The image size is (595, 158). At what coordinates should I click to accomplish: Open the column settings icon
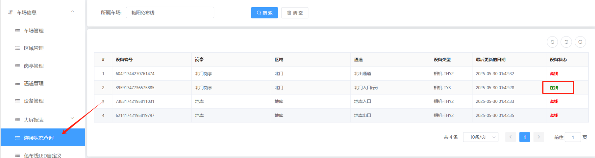[x=566, y=42]
